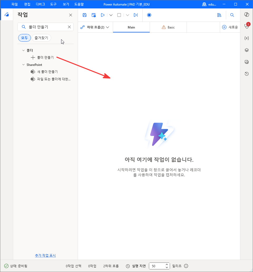Click the Save as icon in toolbar
The image size is (253, 272).
(94, 15)
